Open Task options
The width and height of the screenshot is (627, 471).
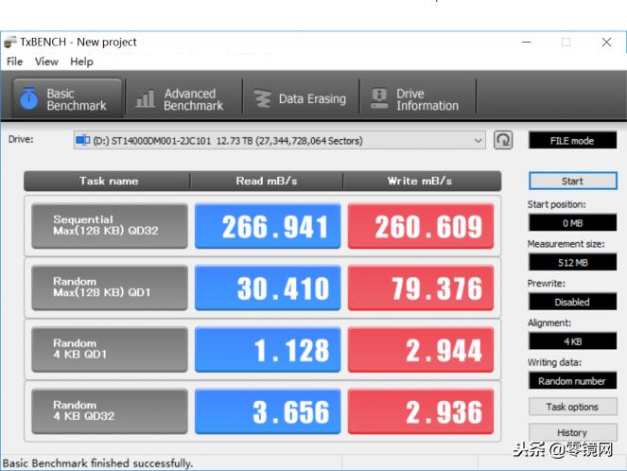click(x=571, y=407)
